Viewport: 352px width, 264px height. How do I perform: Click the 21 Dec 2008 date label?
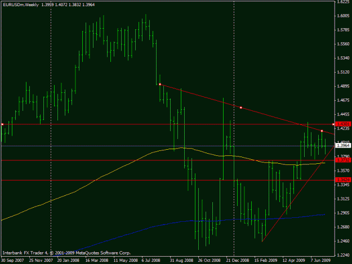[238, 261]
